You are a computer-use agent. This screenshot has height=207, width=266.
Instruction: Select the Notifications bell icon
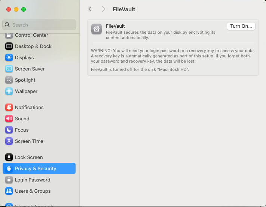point(9,107)
